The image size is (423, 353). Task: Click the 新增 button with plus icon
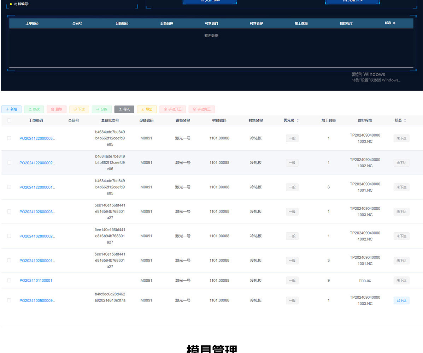click(11, 109)
